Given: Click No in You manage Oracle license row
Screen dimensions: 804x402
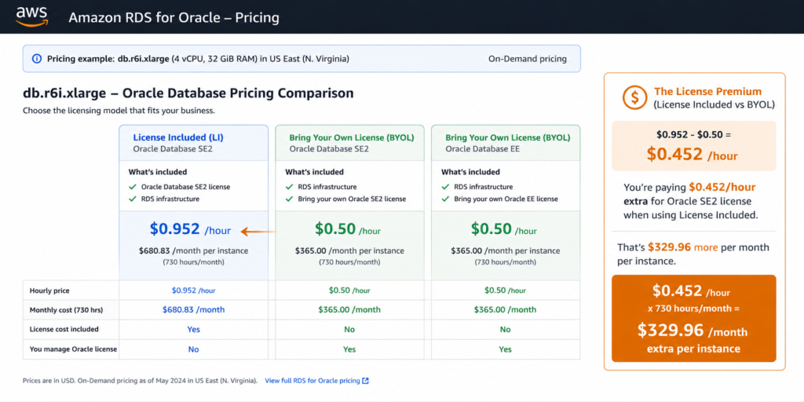Looking at the screenshot, I should (193, 349).
